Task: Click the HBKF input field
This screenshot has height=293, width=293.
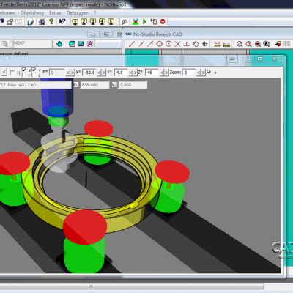Action: (x=32, y=44)
